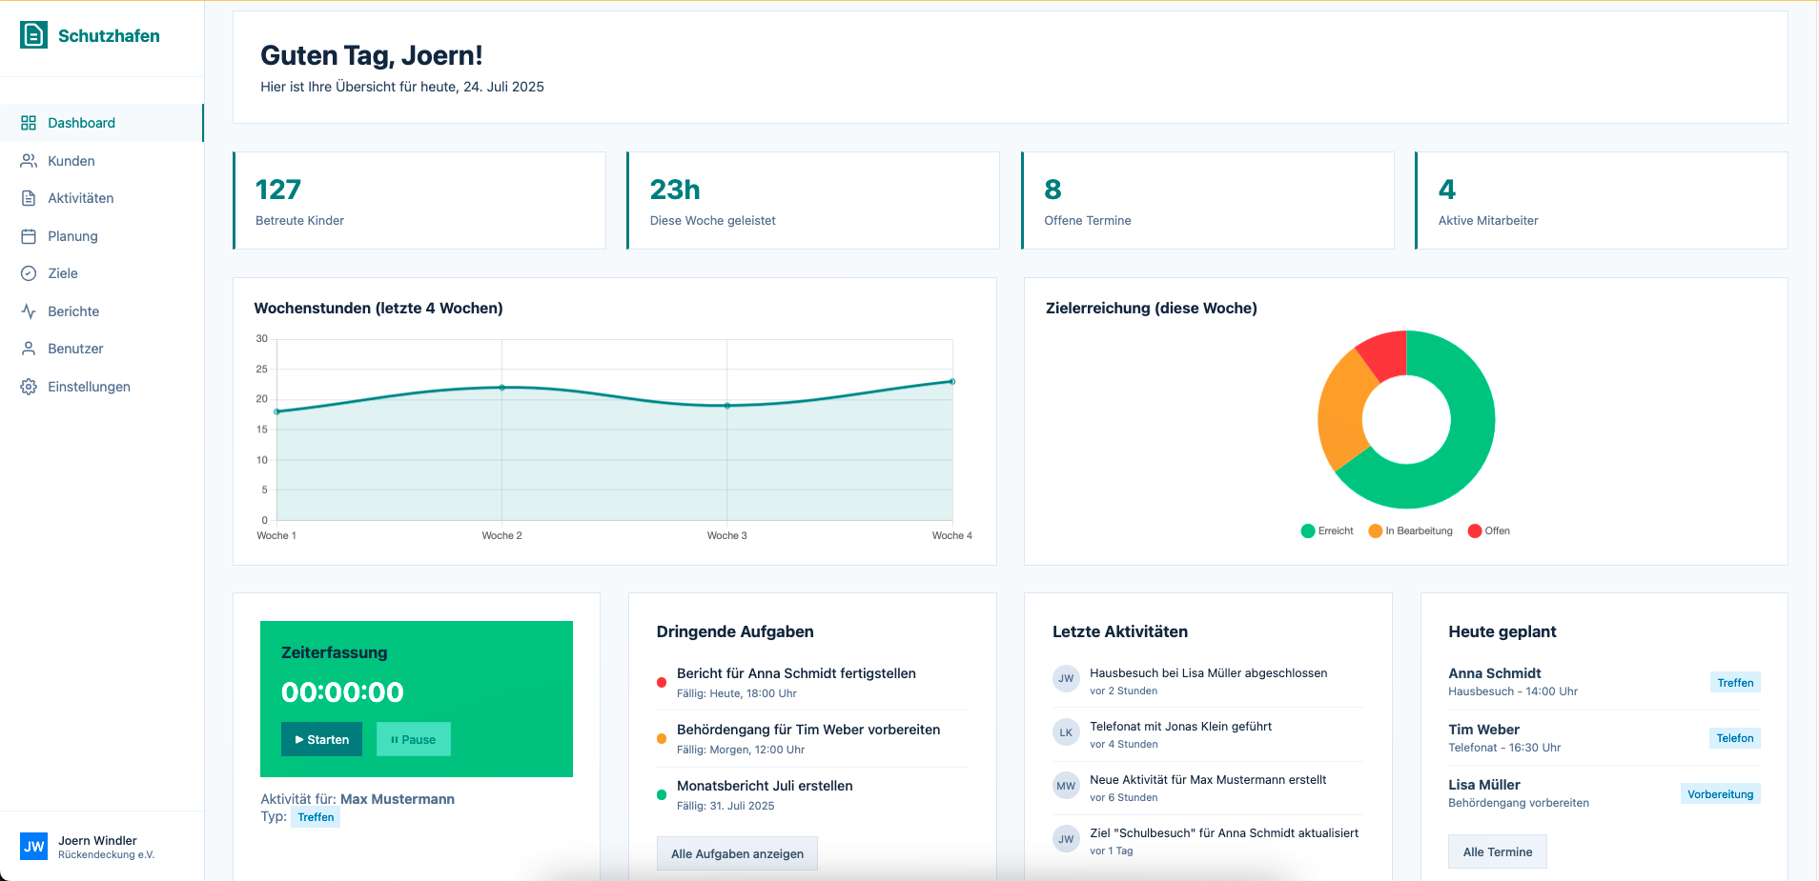Click the Aktivitäten document icon
The width and height of the screenshot is (1819, 881).
click(29, 198)
